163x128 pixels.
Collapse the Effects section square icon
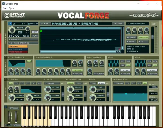point(5,79)
